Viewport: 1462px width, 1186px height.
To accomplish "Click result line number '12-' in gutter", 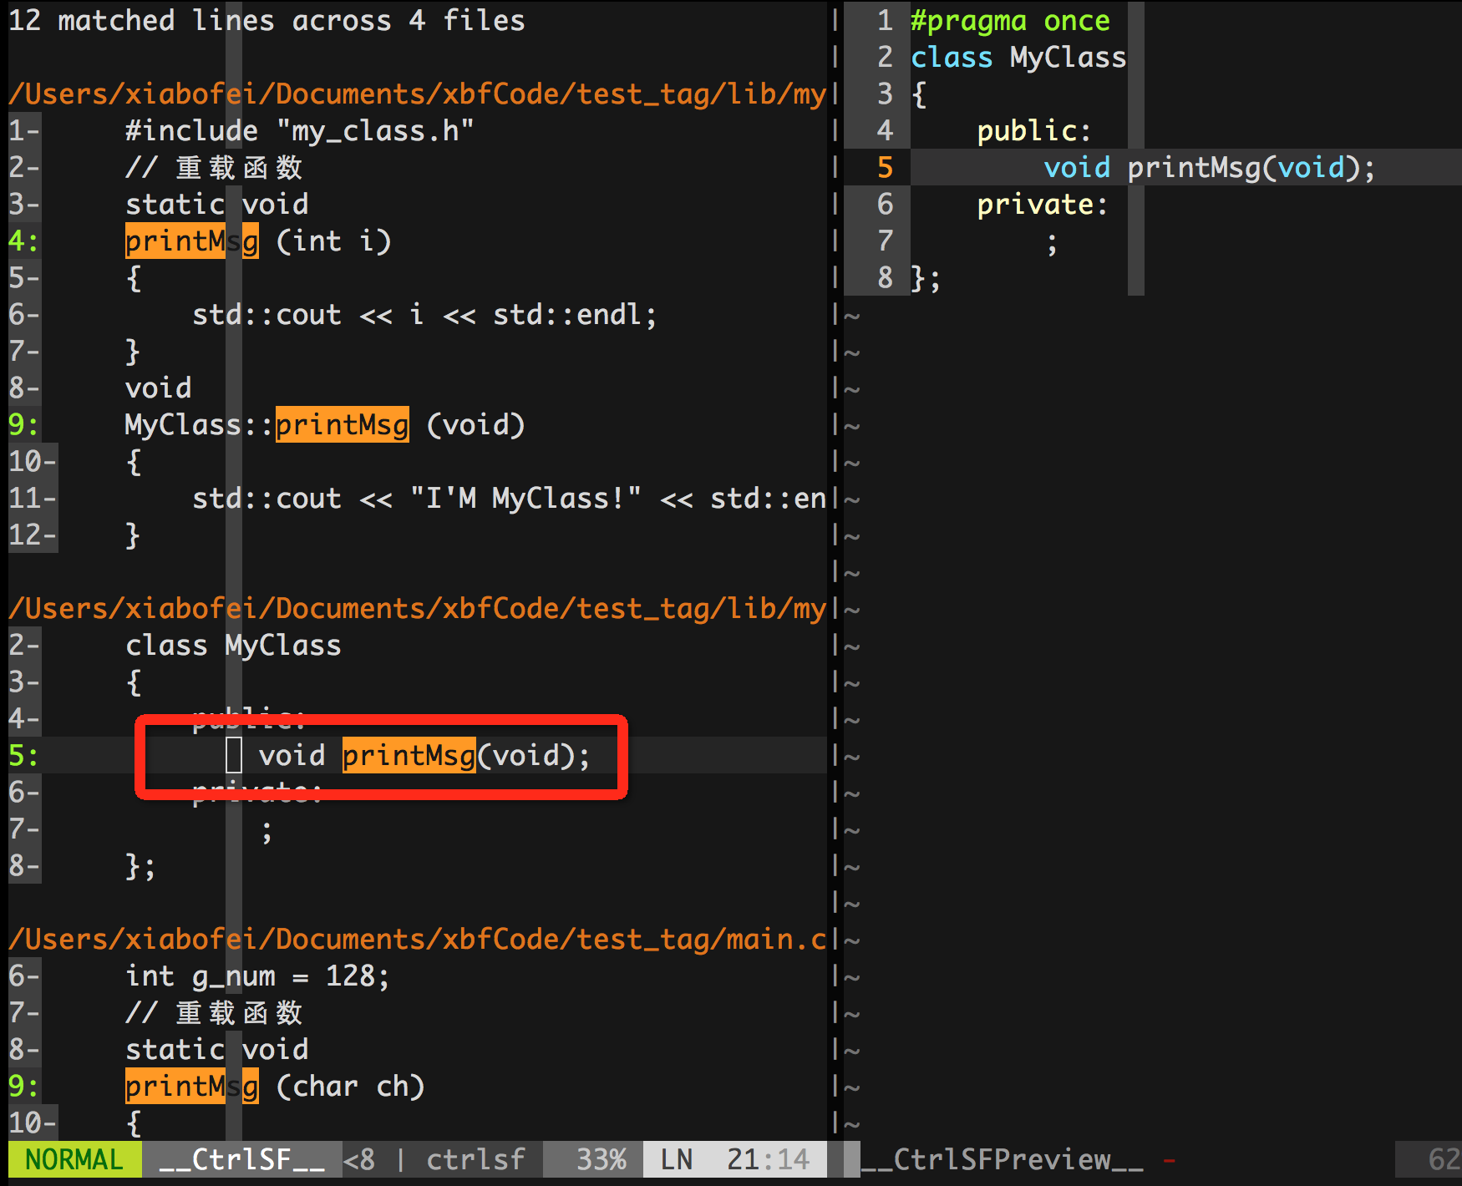I will coord(33,535).
